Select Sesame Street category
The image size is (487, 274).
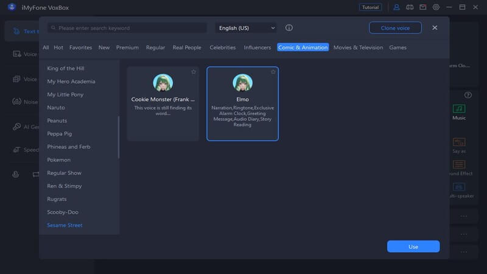65,225
